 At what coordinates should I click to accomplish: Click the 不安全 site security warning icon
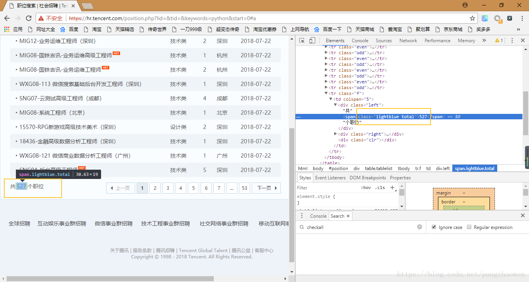(x=42, y=18)
